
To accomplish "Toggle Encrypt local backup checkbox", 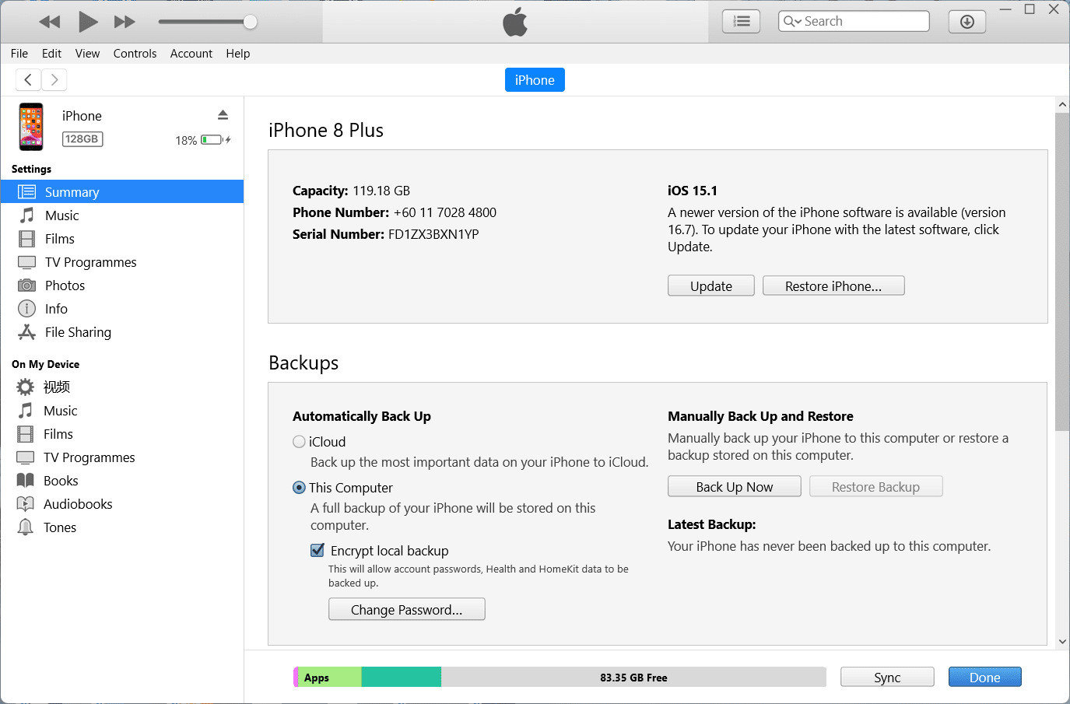I will click(x=317, y=551).
